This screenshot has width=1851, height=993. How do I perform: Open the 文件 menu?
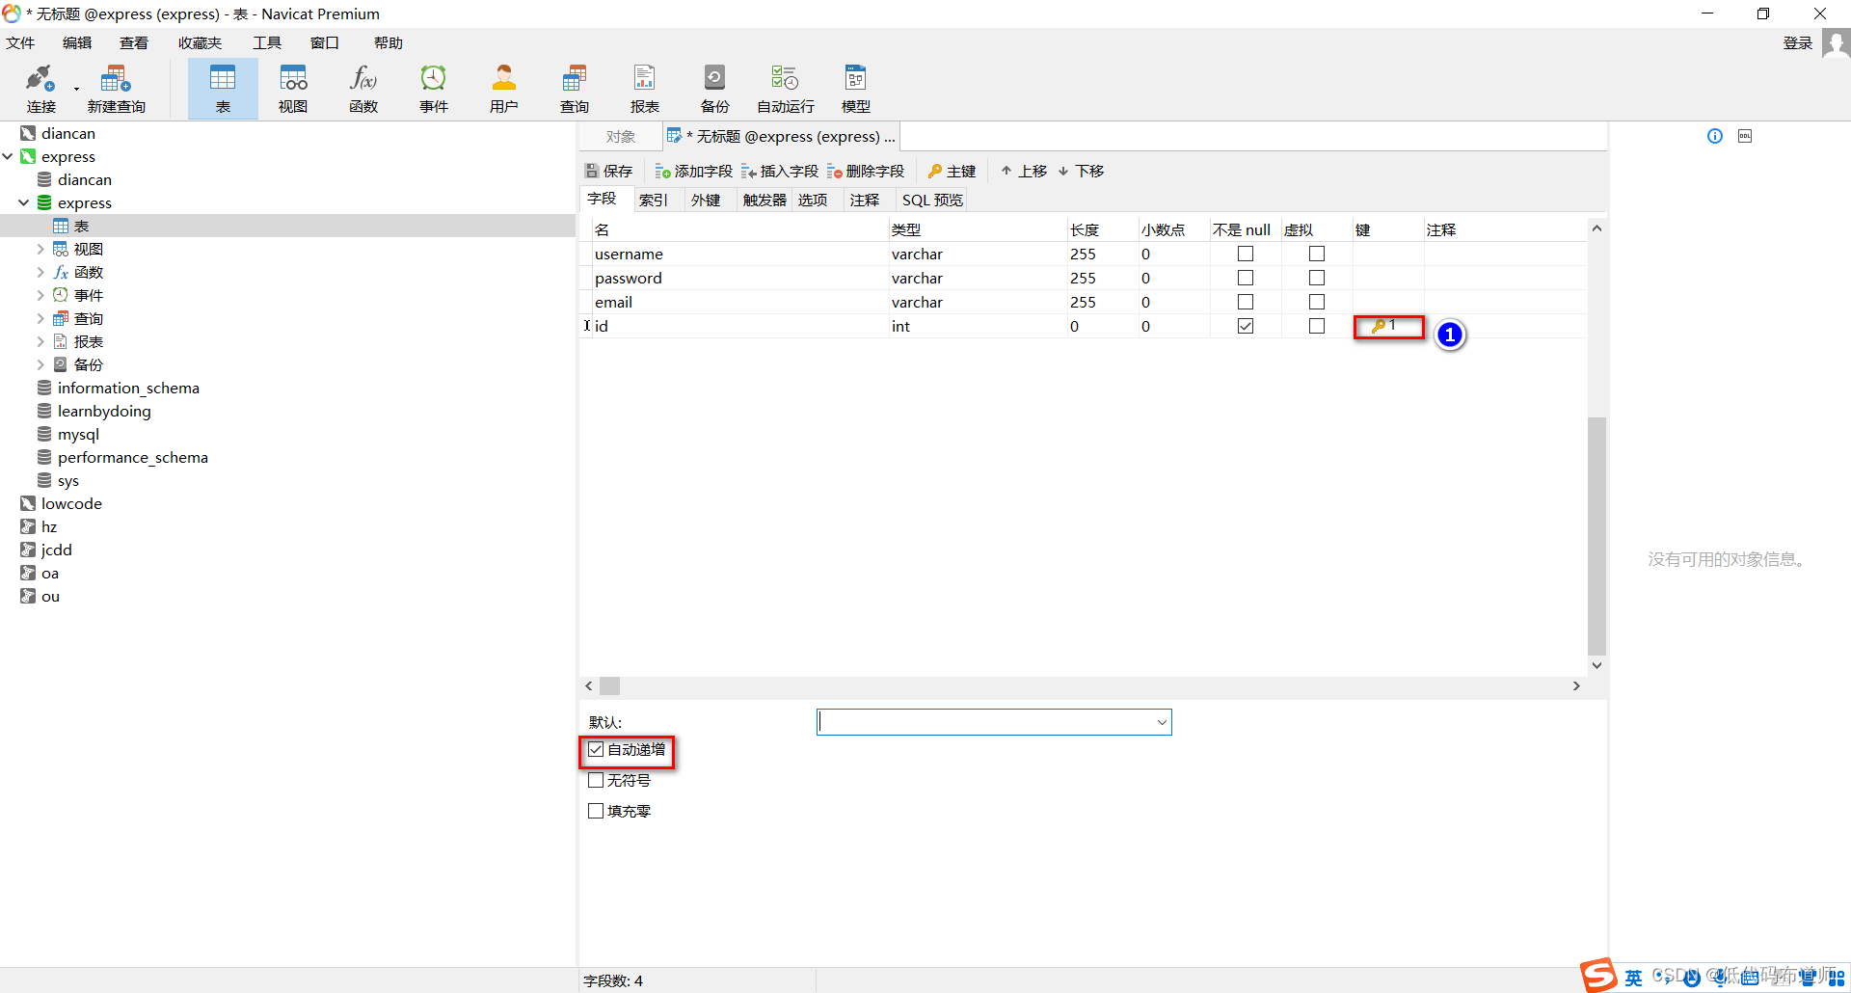click(20, 42)
